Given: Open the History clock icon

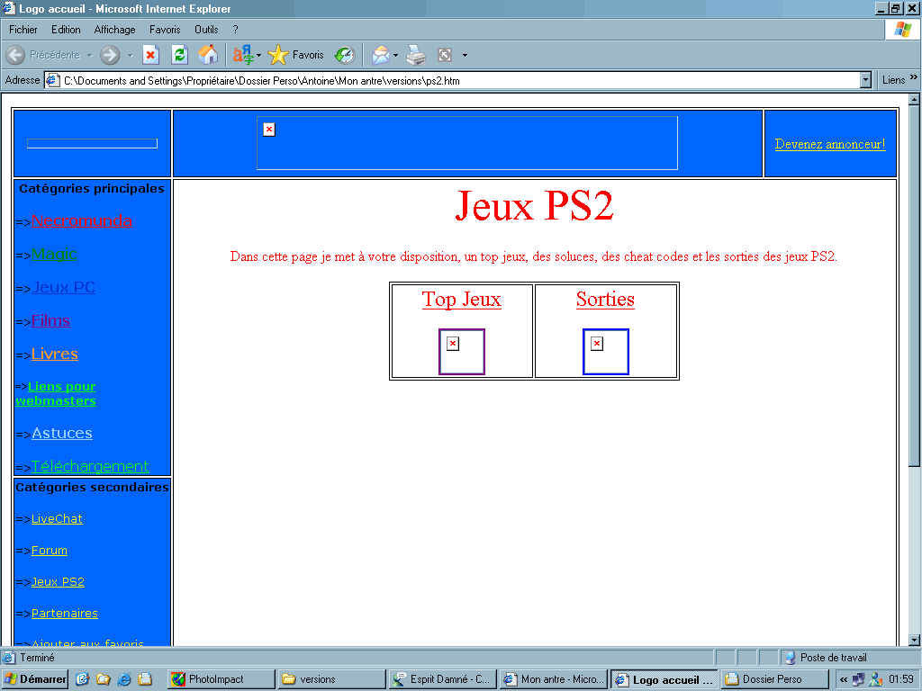Looking at the screenshot, I should pos(345,55).
